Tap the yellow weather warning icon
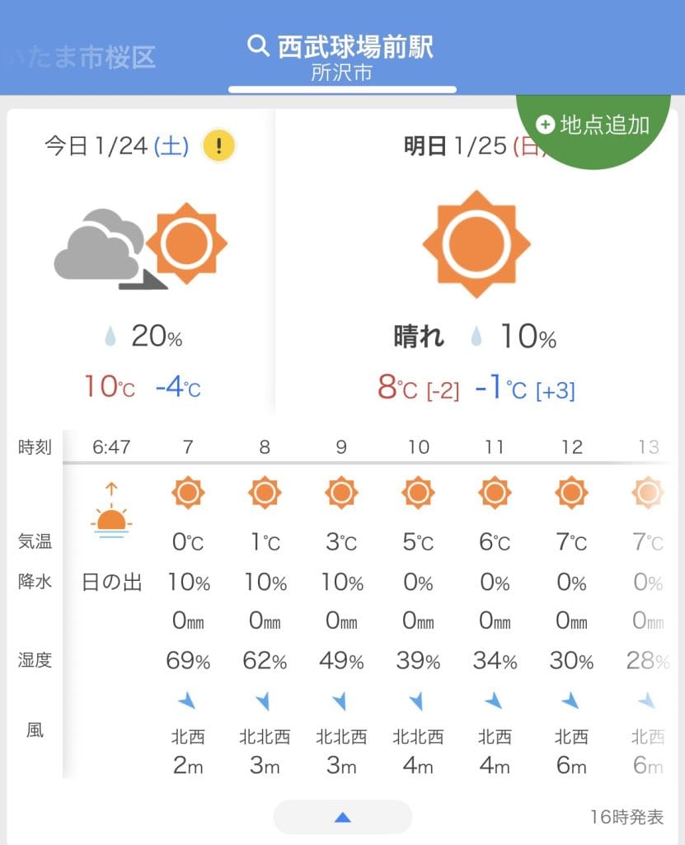This screenshot has width=685, height=845. [x=218, y=147]
